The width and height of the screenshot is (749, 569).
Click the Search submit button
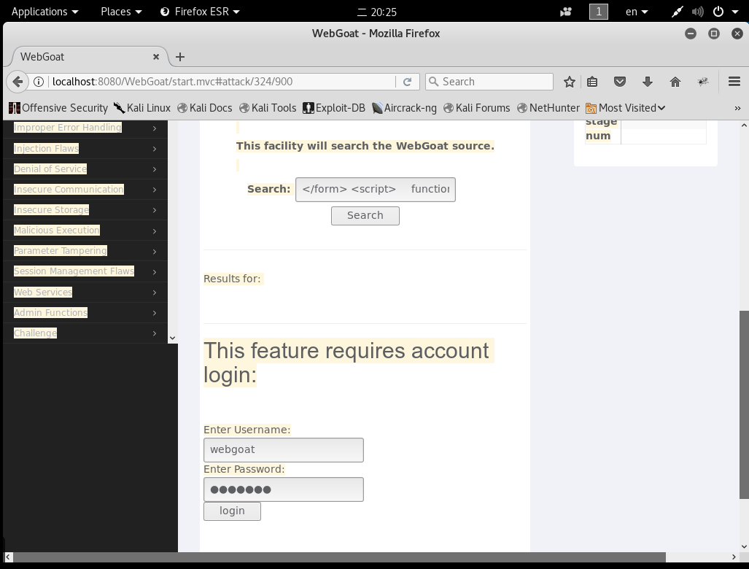click(x=365, y=215)
